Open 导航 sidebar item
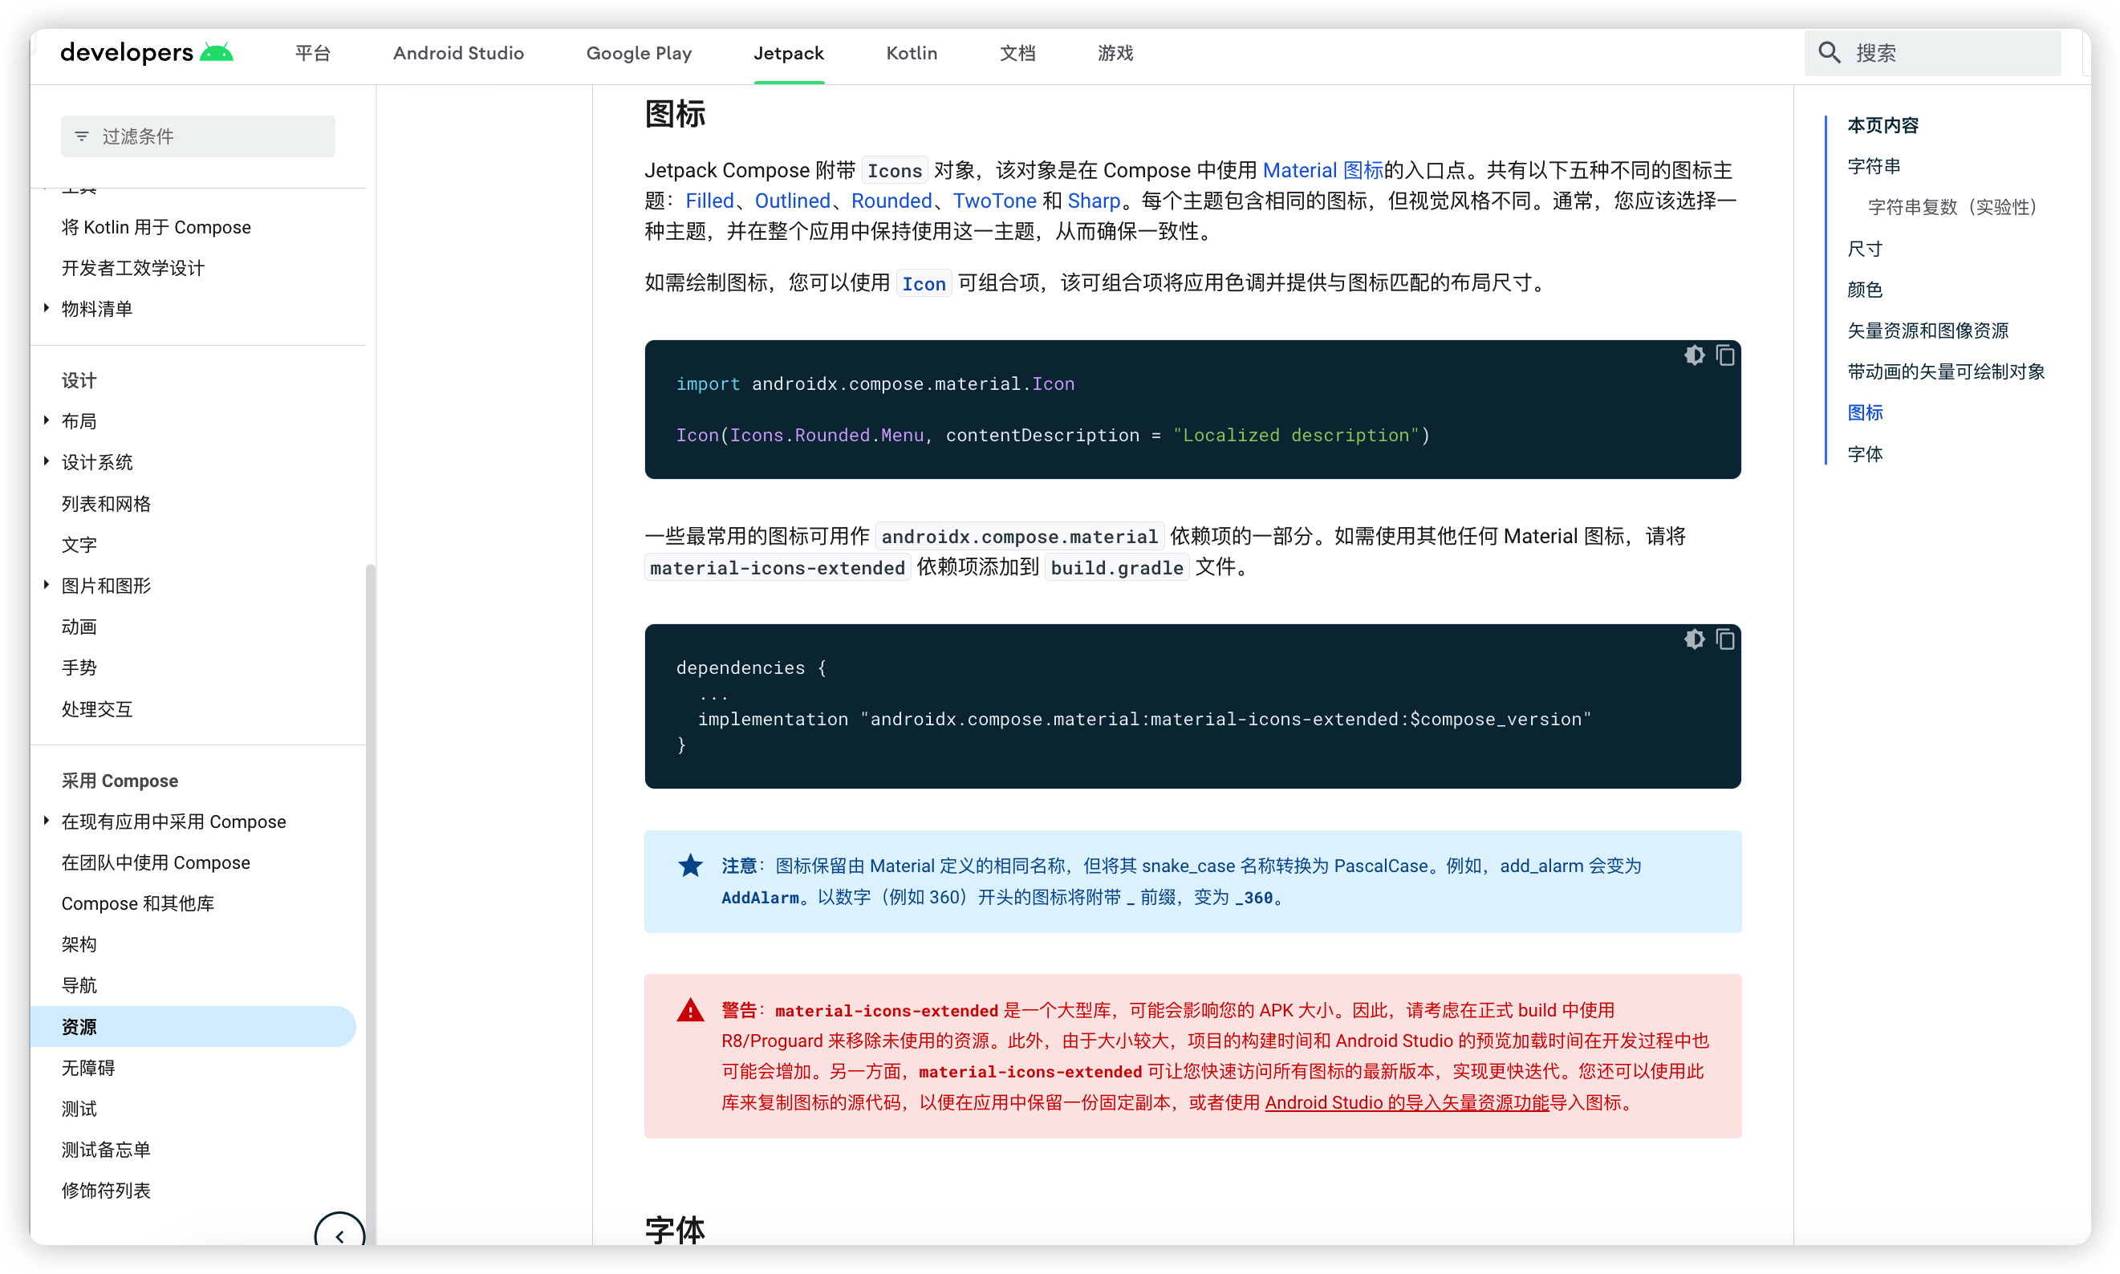 coord(79,985)
